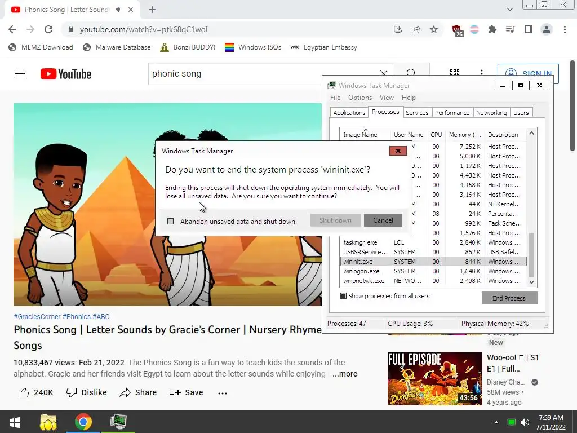Open Task Manager View menu

[387, 98]
